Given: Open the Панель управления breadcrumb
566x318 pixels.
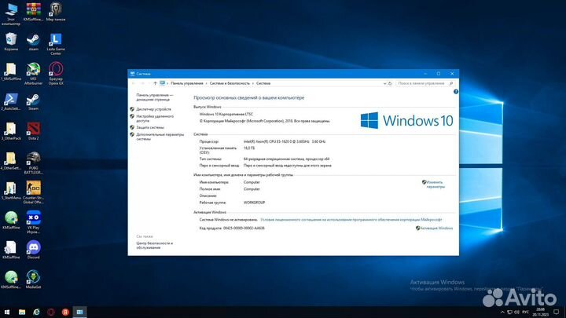Looking at the screenshot, I should (x=187, y=83).
